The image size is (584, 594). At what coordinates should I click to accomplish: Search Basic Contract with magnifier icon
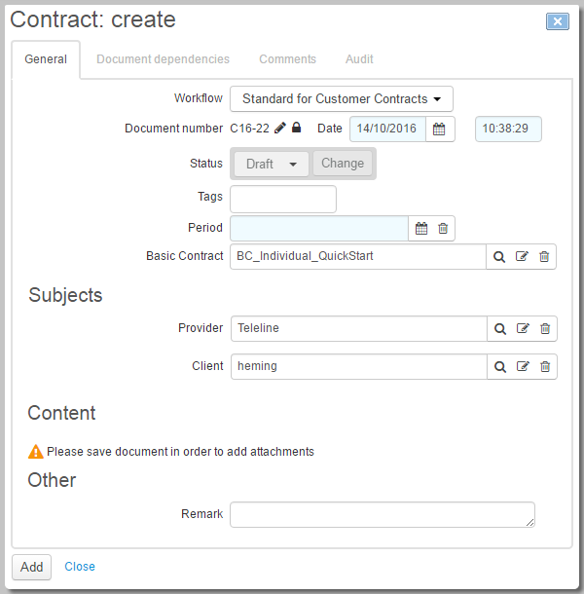pyautogui.click(x=499, y=257)
